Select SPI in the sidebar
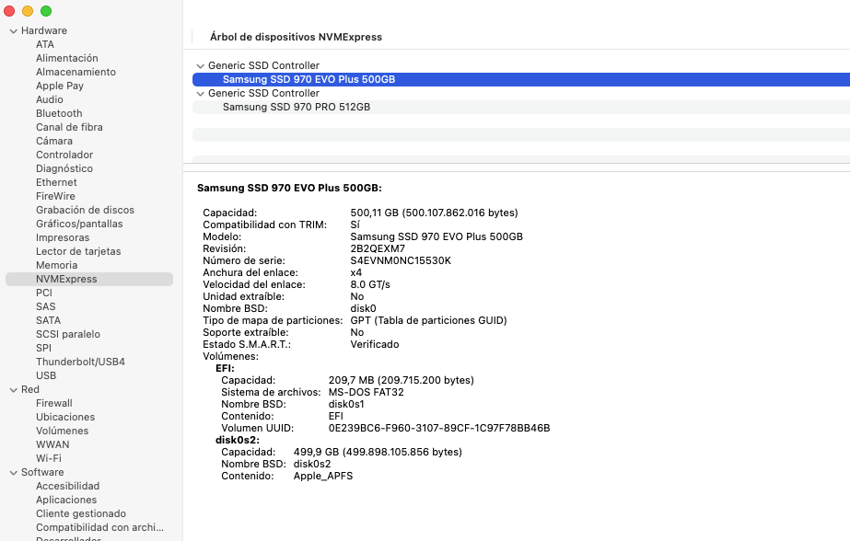This screenshot has width=850, height=541. coord(43,348)
